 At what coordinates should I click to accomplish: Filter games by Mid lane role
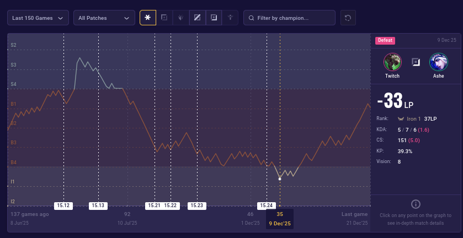197,18
